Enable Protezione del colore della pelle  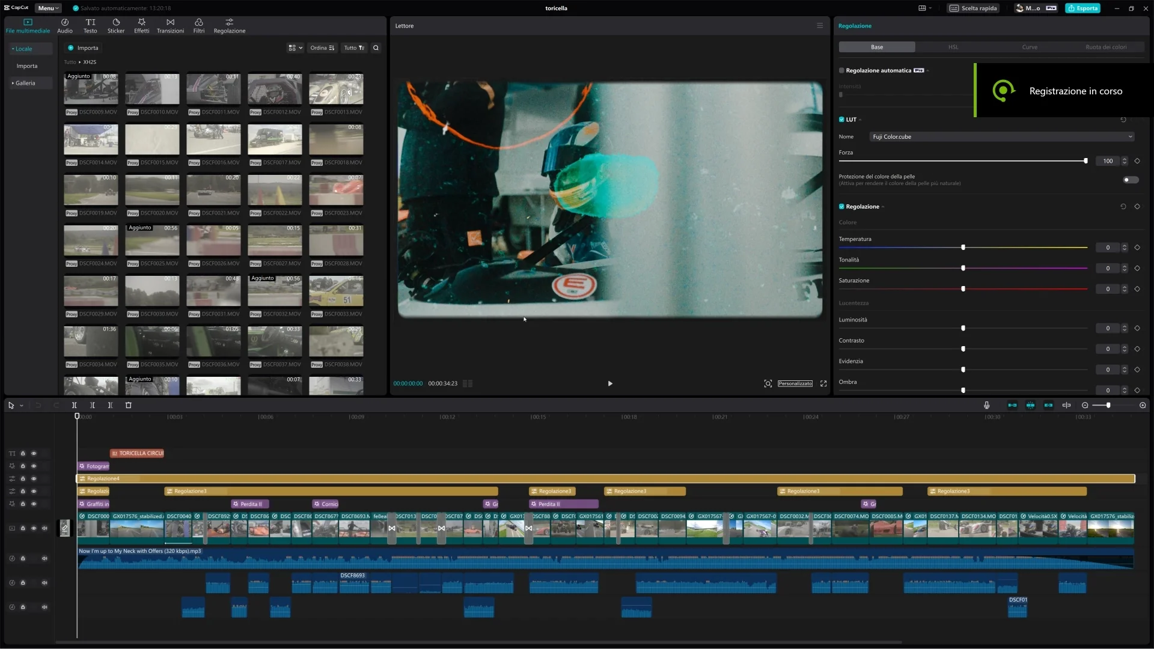point(1129,180)
